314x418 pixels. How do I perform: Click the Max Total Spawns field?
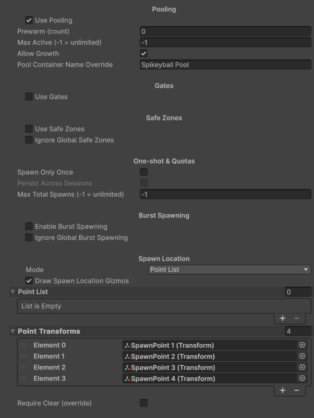(x=225, y=194)
